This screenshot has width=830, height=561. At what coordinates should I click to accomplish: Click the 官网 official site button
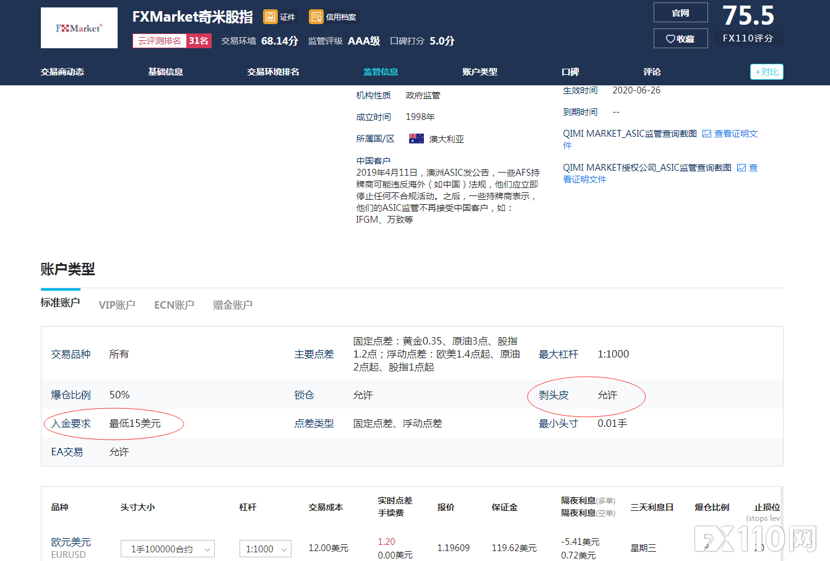681,13
